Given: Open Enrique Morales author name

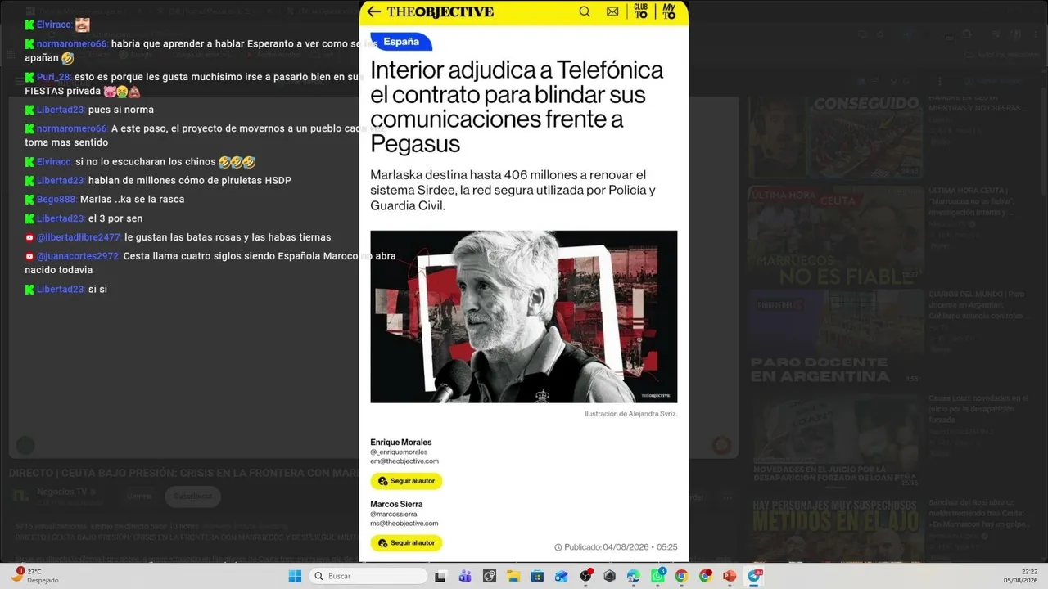Looking at the screenshot, I should 401,442.
